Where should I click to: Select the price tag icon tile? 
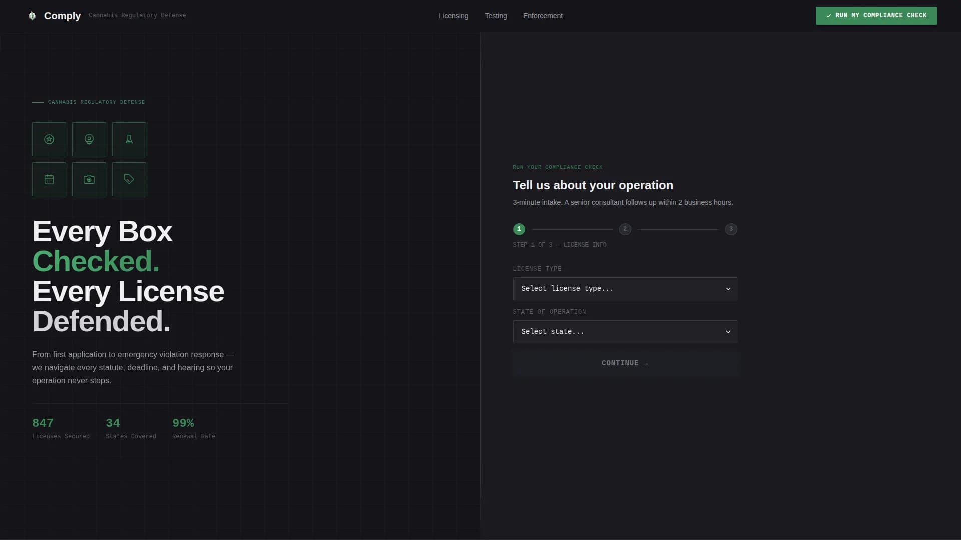click(129, 179)
